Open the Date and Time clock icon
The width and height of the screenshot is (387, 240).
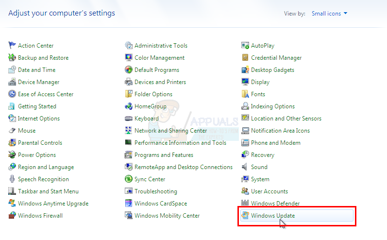point(12,69)
